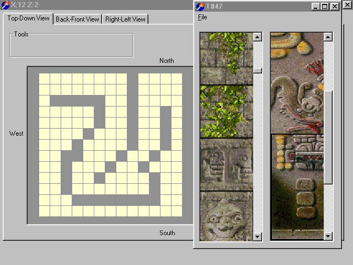353x265 pixels.
Task: Close the main map editor window
Action: (x=347, y=5)
